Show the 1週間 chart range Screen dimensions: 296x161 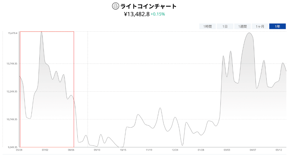click(242, 26)
